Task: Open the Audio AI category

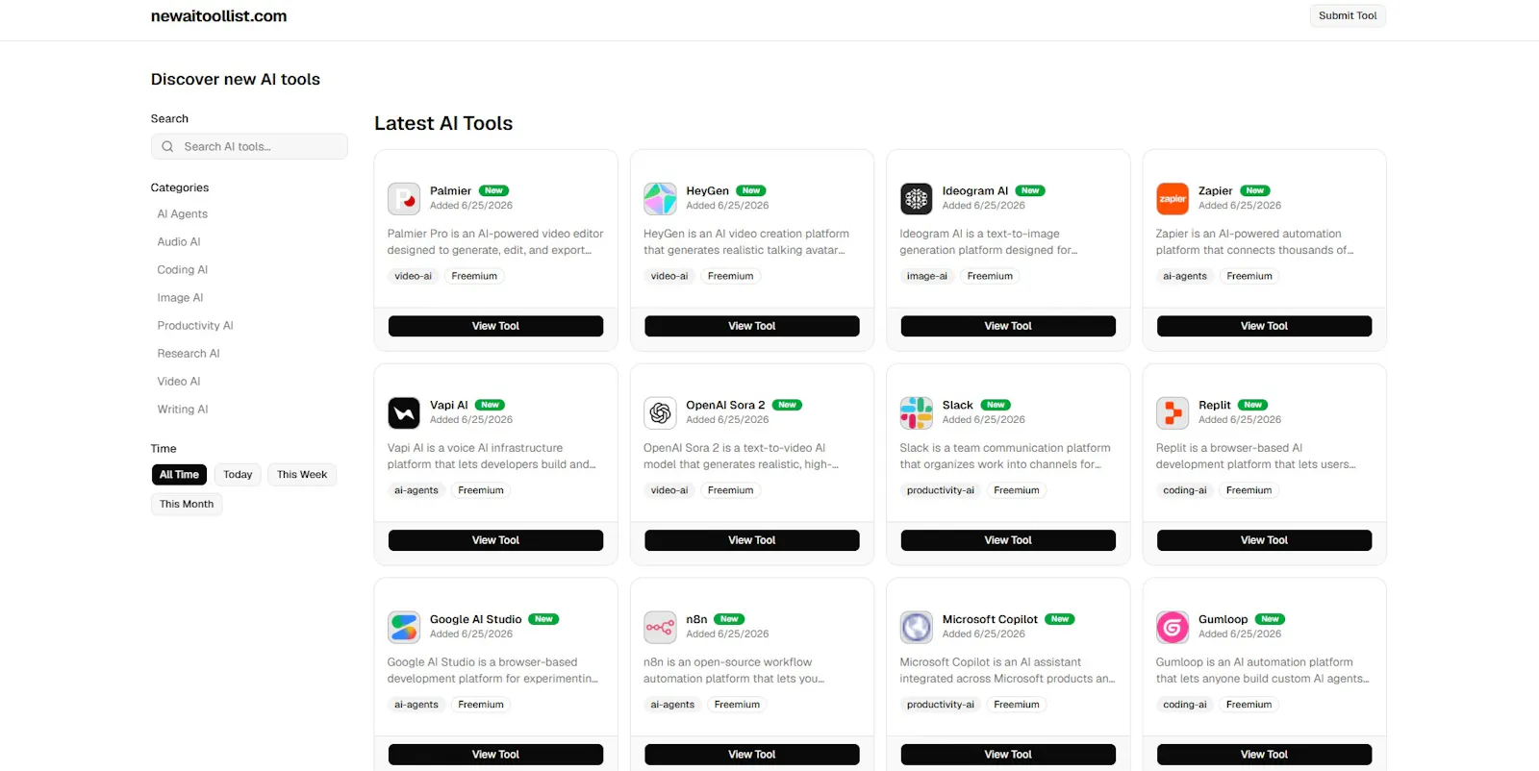Action: coord(179,242)
